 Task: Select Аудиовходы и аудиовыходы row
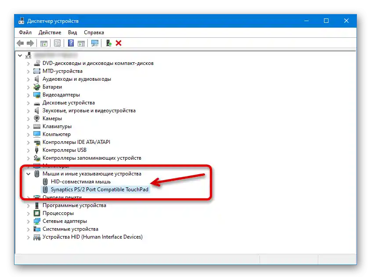click(x=77, y=79)
